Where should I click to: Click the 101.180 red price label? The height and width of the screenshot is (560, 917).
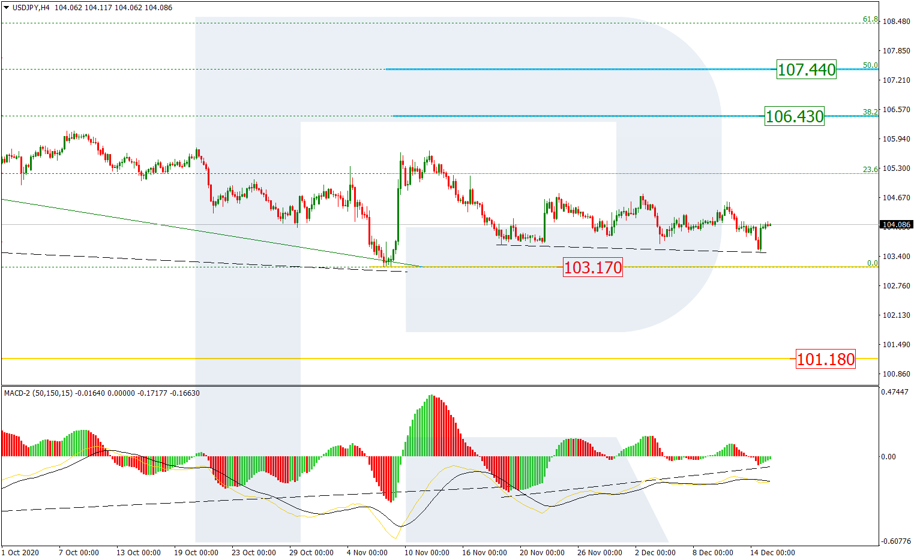[x=825, y=359]
